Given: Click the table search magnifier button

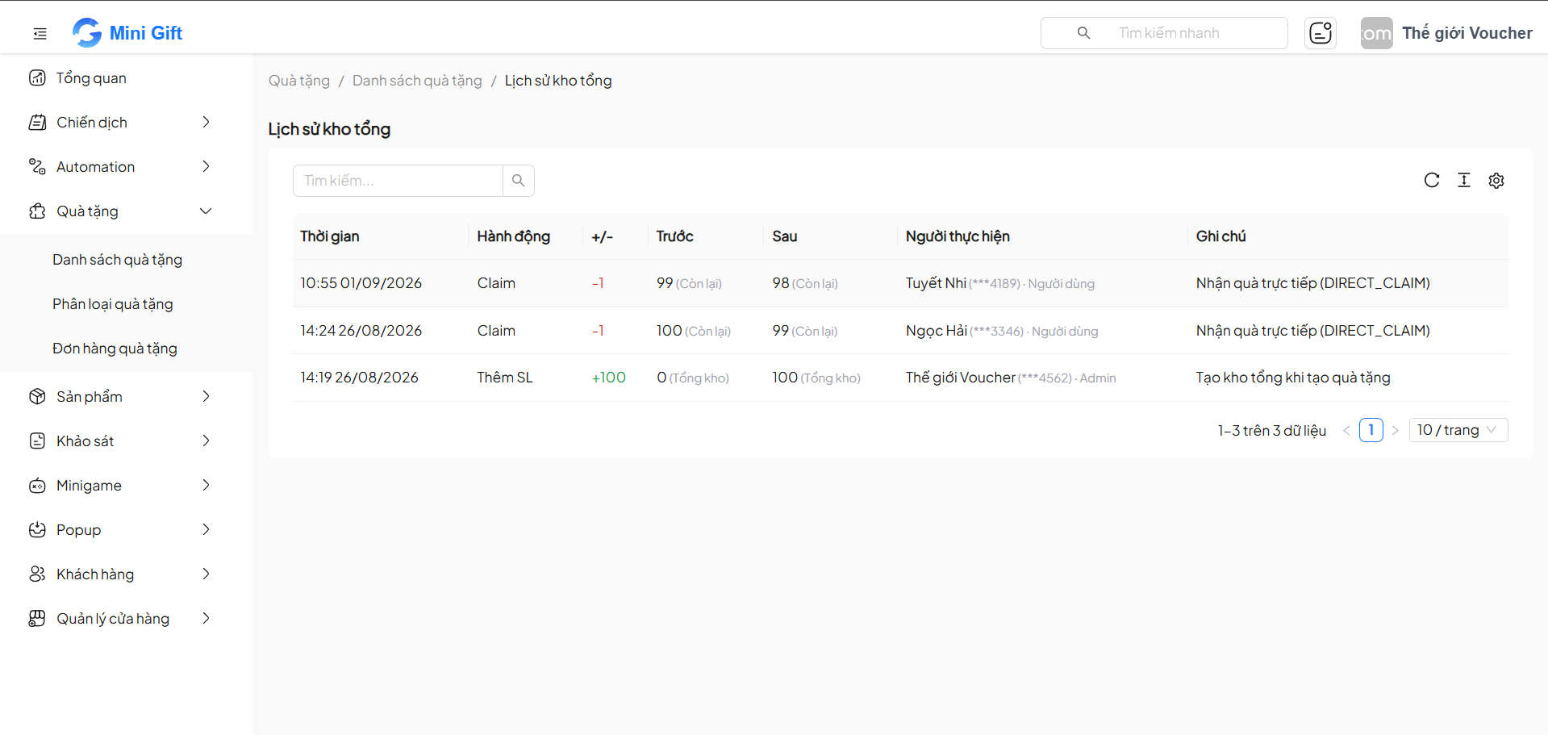Looking at the screenshot, I should point(519,181).
